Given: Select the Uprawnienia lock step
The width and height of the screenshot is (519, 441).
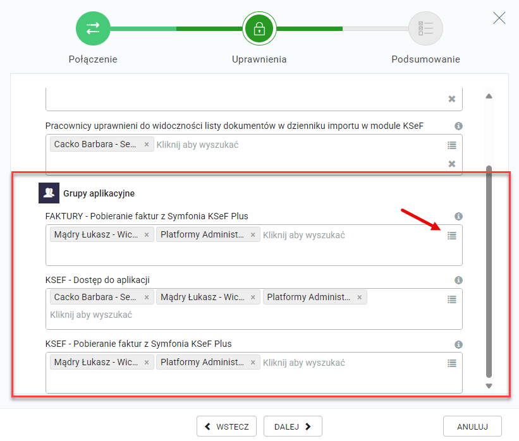Looking at the screenshot, I should tap(259, 28).
